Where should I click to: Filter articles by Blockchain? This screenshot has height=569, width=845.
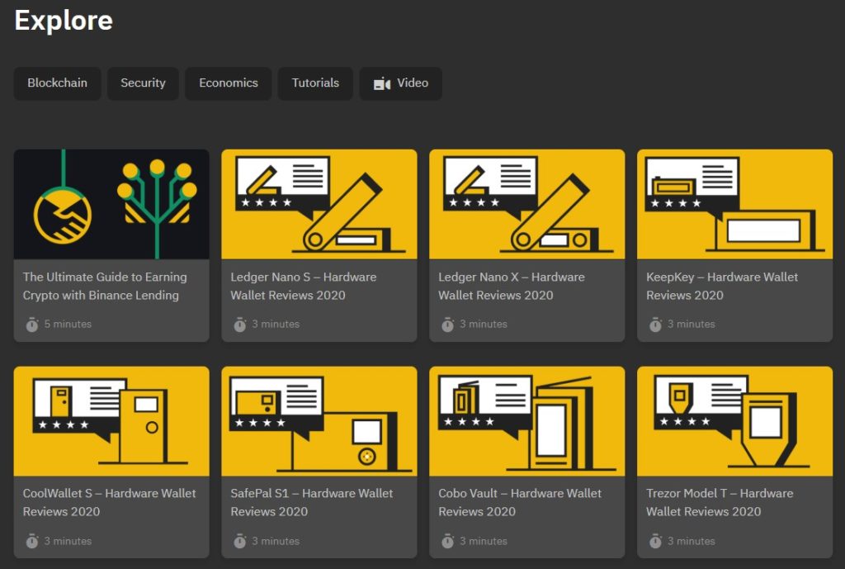57,83
